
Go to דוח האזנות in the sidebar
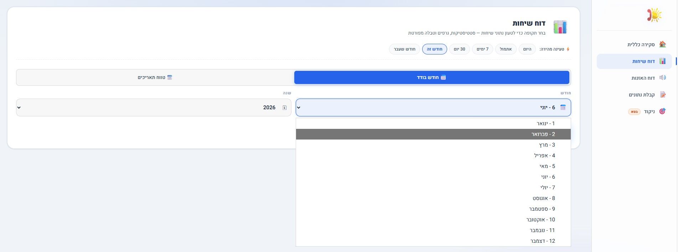[x=634, y=78]
